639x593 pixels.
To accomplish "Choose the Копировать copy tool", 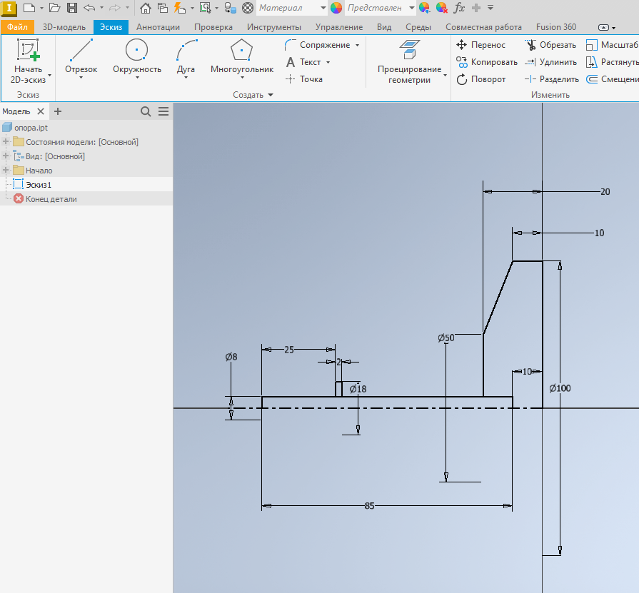I will [487, 62].
